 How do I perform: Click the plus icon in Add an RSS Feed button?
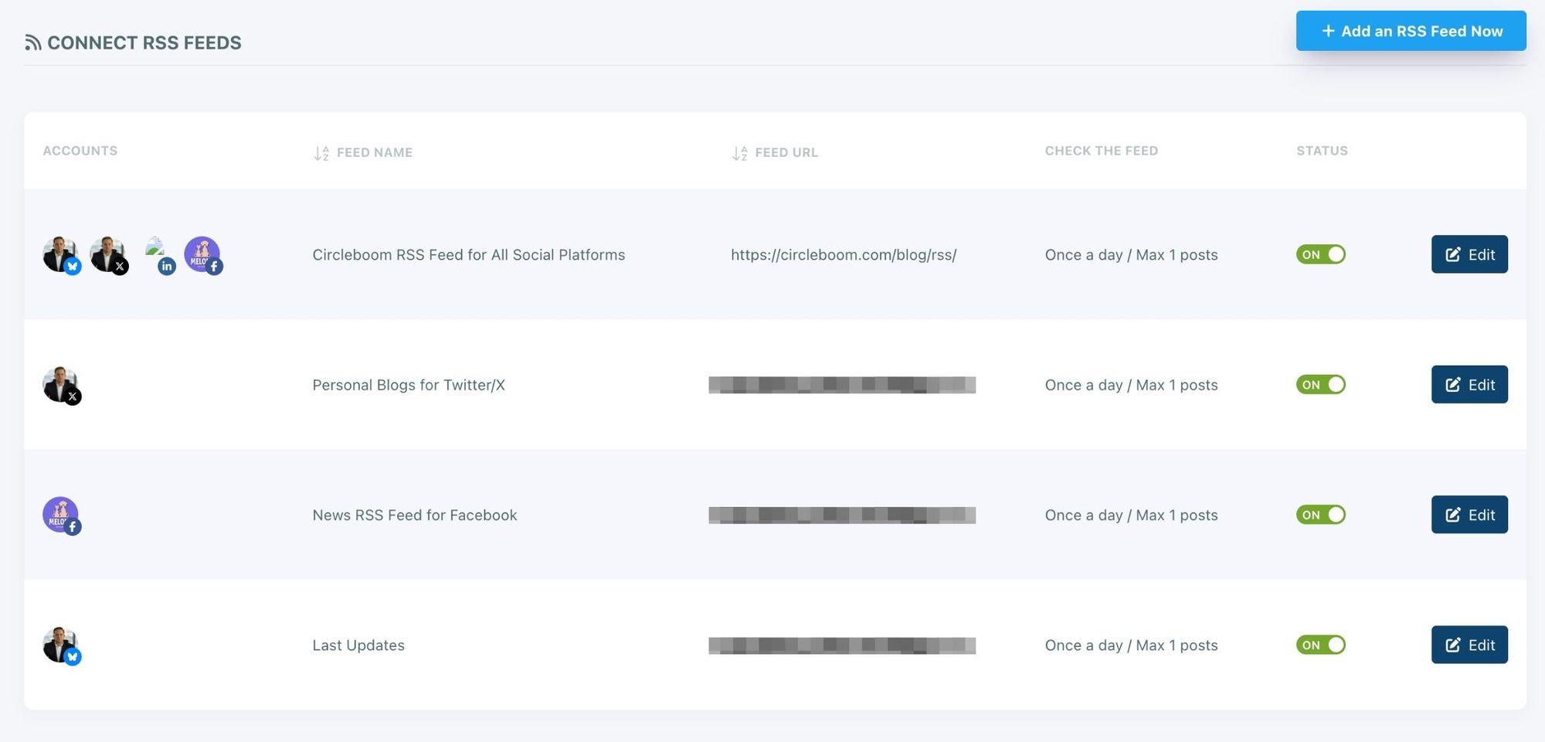point(1328,30)
